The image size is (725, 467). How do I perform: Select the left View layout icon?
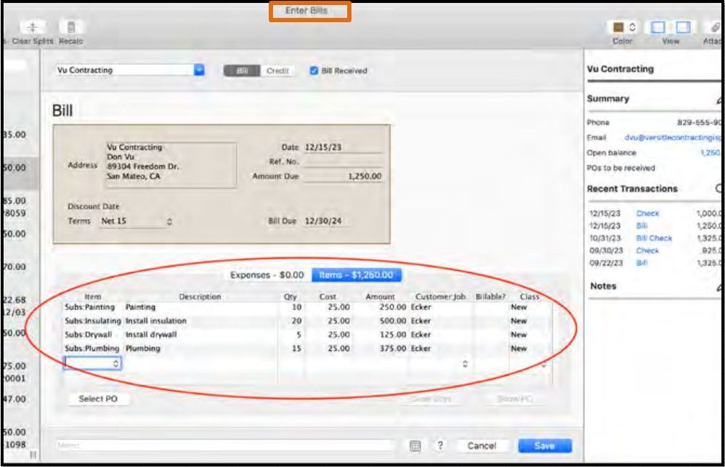tap(657, 28)
